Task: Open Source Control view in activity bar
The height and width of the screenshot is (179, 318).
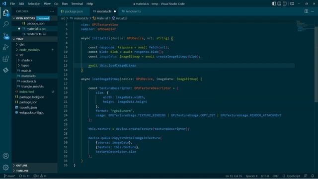Action: click(6, 36)
